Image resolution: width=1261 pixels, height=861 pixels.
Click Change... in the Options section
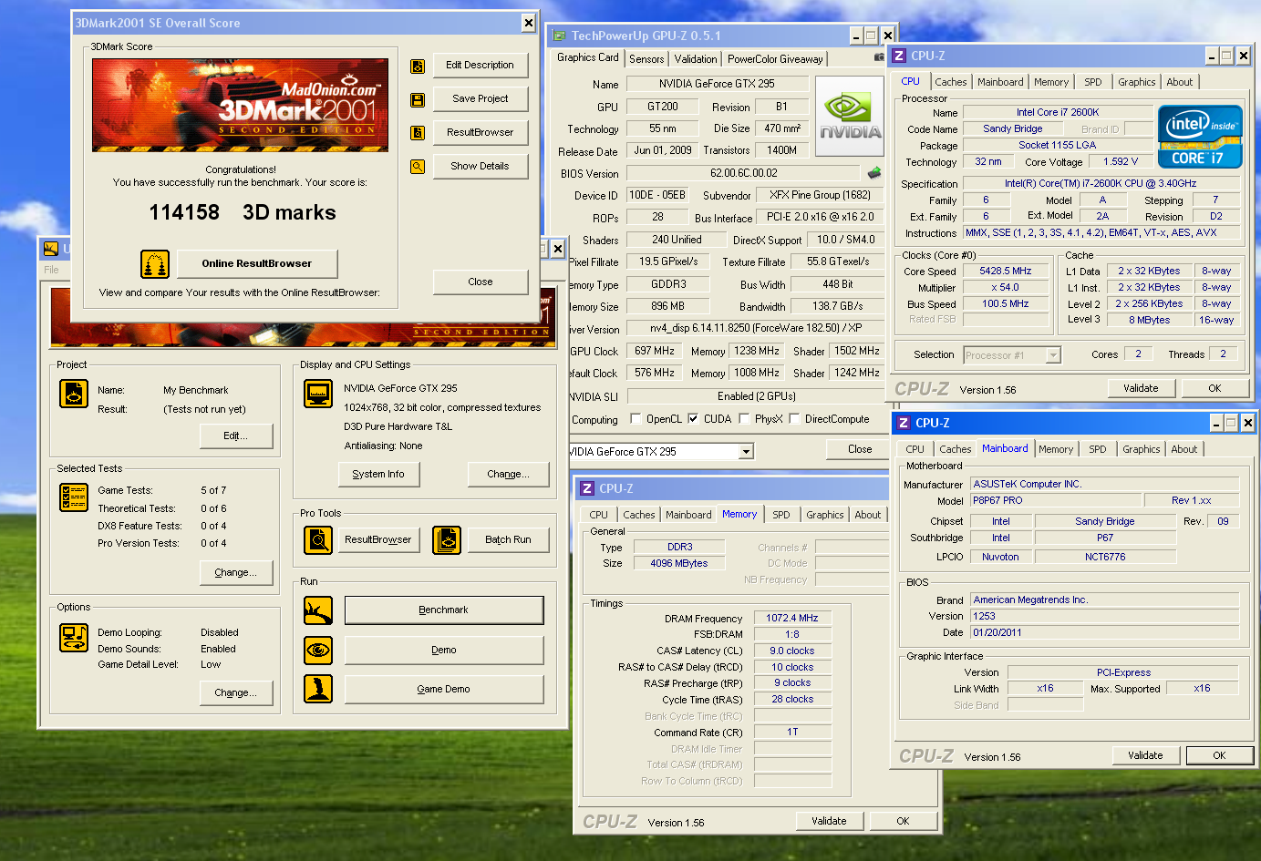(x=236, y=693)
